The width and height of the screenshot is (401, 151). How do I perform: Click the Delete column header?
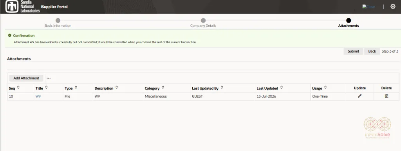[x=387, y=88]
